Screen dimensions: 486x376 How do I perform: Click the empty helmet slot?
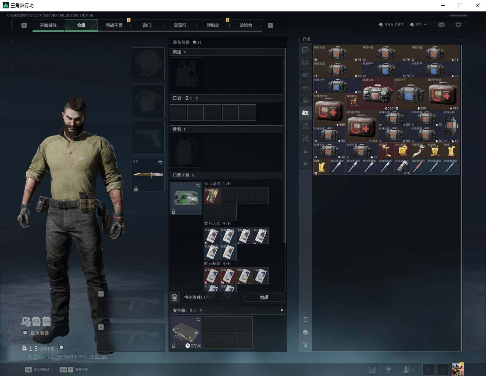pyautogui.click(x=148, y=64)
